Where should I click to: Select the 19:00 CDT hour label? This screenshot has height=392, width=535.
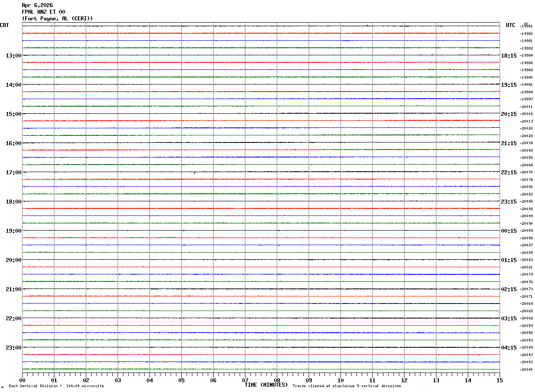[x=14, y=231]
